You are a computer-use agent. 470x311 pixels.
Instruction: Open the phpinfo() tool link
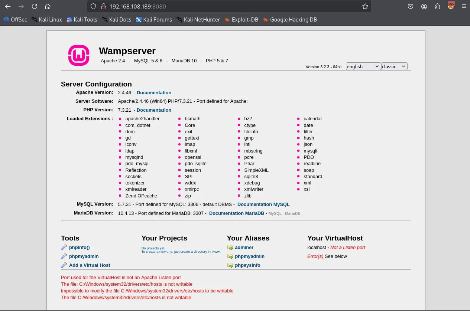click(79, 248)
